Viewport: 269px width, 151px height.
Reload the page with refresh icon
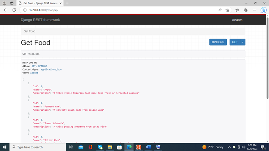(14, 10)
